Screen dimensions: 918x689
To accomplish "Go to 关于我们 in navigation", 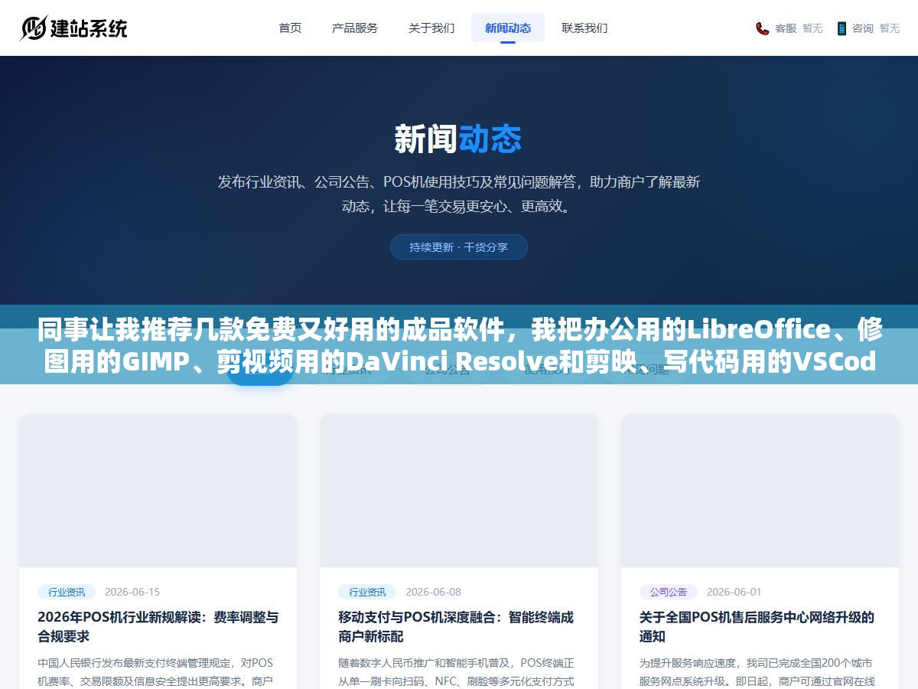I will point(431,28).
